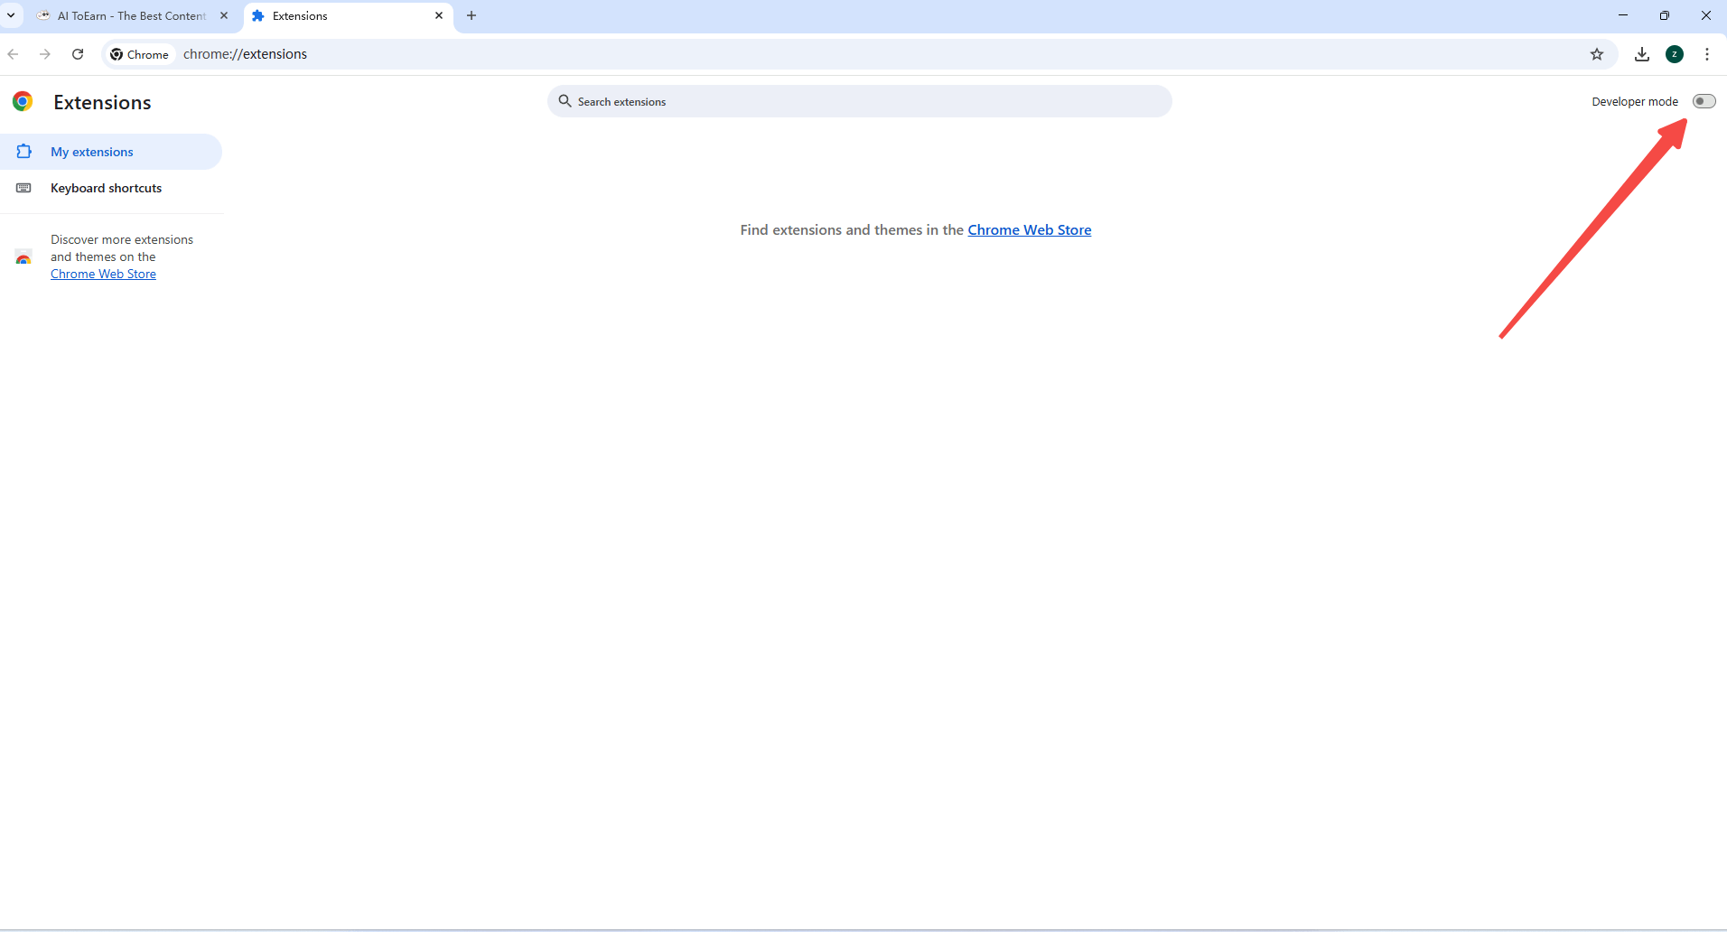Close the AI ToEarn tab
Screen dimensions: 1727x932
(224, 15)
